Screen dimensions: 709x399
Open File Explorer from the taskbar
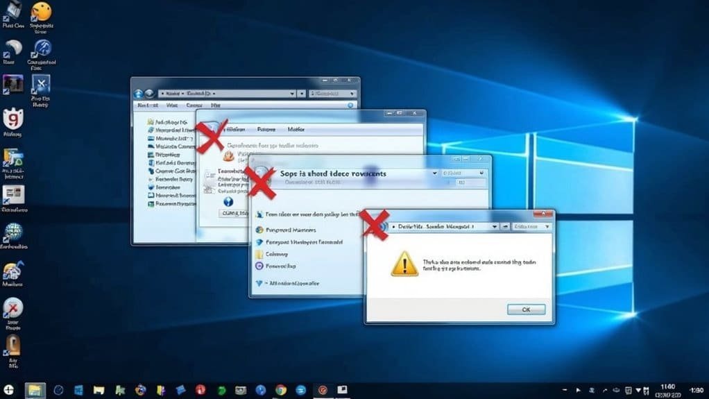(34, 390)
